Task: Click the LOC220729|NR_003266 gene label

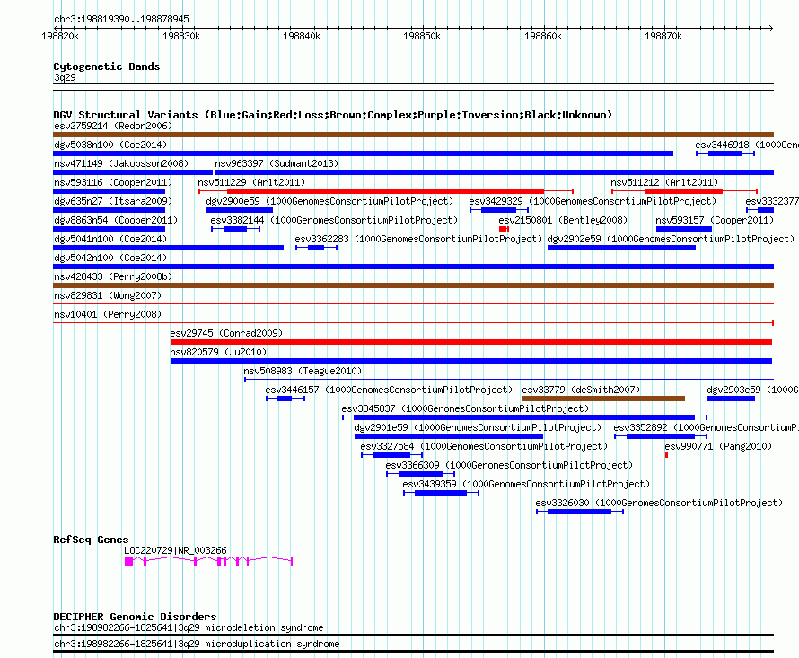Action: (175, 550)
